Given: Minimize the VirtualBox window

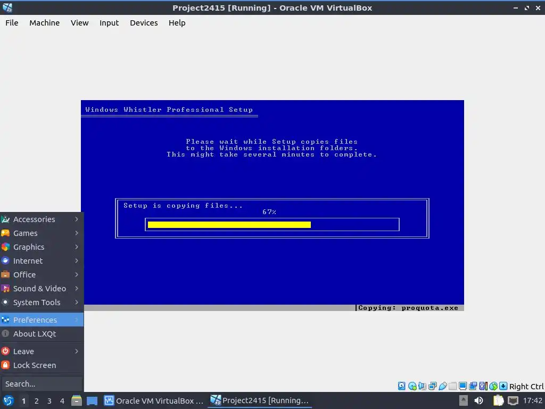Looking at the screenshot, I should pyautogui.click(x=516, y=7).
